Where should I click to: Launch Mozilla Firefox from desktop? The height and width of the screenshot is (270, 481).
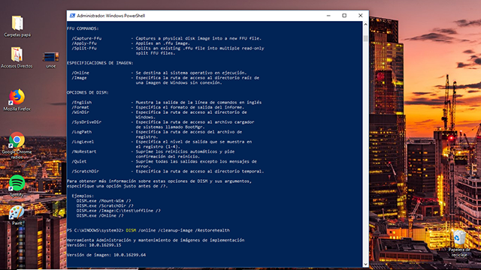17,97
